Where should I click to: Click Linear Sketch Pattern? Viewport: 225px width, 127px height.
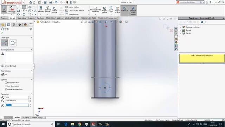point(75,11)
